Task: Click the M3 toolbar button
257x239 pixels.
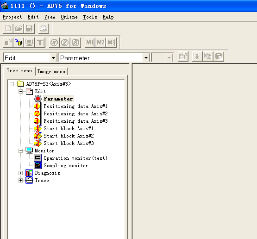Action: 111,43
